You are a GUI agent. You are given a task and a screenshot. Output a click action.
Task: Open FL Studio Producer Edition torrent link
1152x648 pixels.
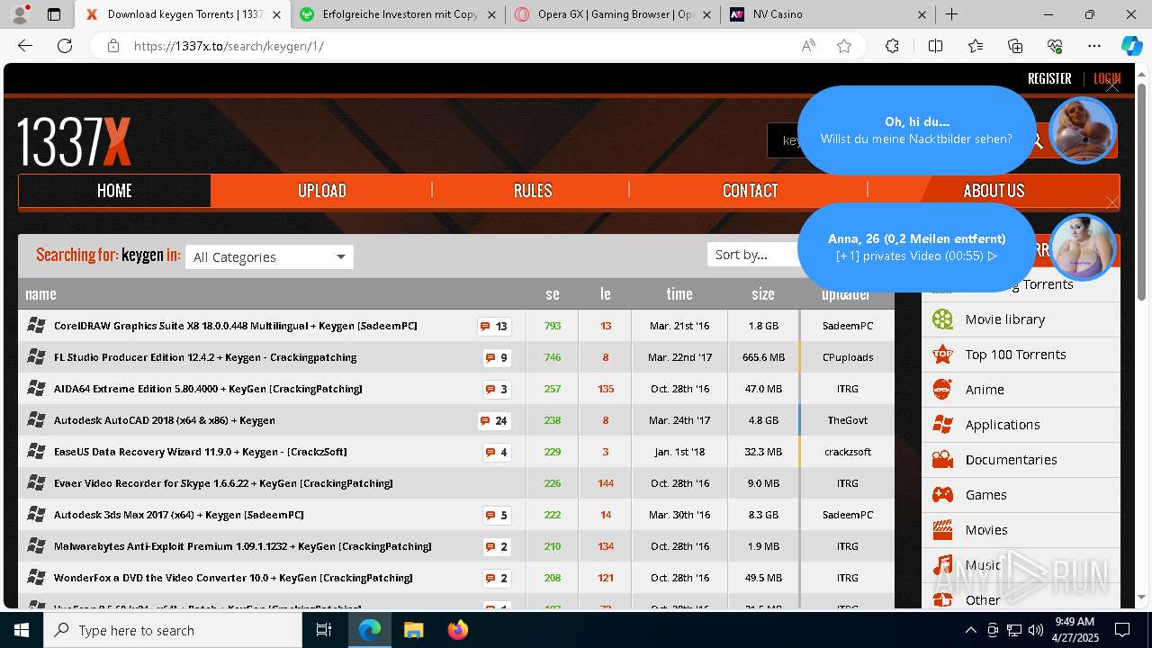[x=205, y=357]
